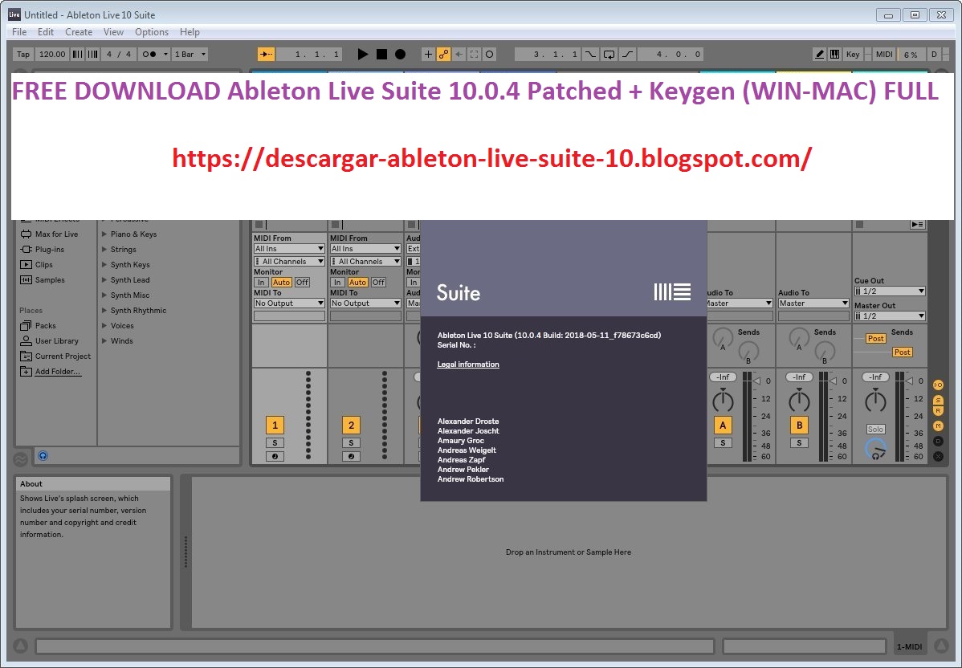Screen dimensions: 962x668
Task: Open the Help menu
Action: (x=190, y=32)
